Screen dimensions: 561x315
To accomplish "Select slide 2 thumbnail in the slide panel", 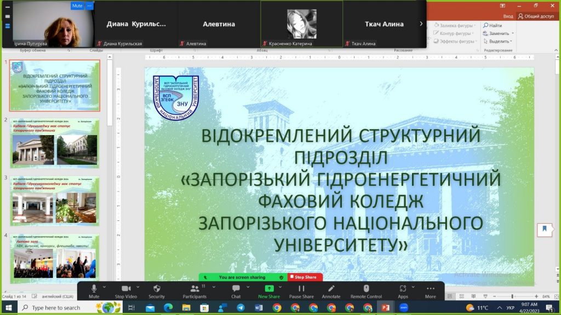I will (x=55, y=143).
